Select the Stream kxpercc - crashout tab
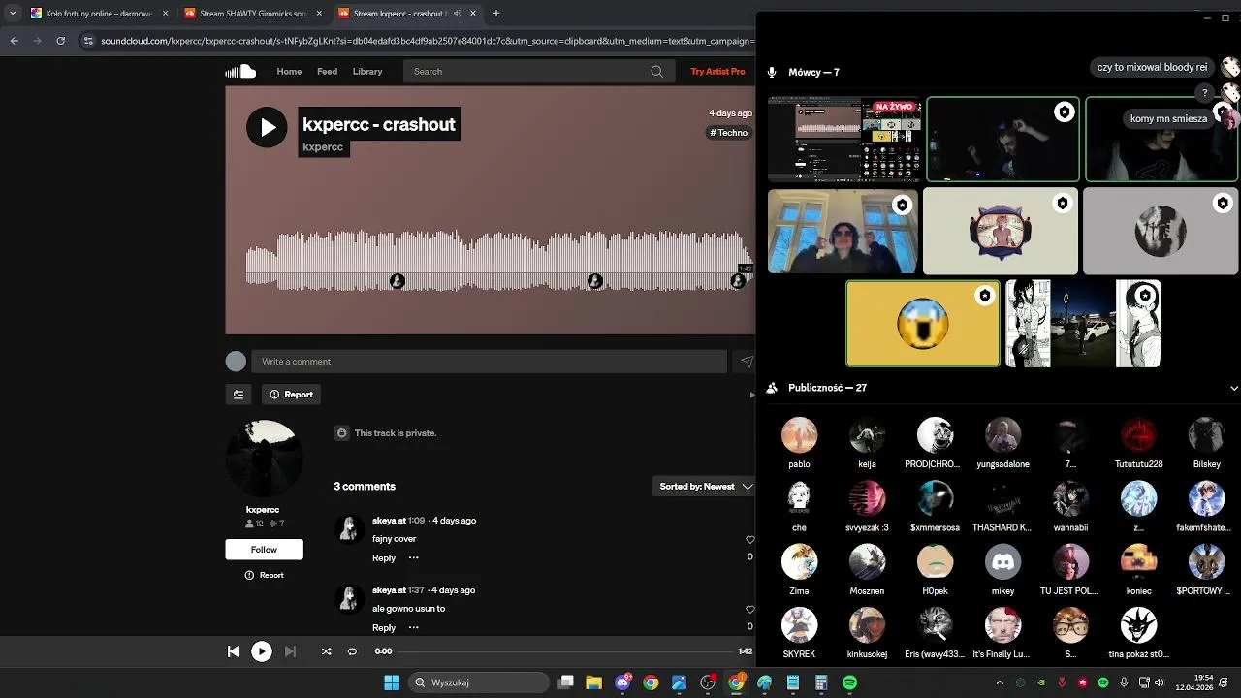1241x698 pixels. click(406, 14)
